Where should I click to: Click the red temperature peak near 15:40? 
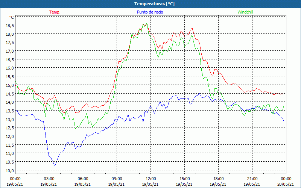[x=192, y=27]
